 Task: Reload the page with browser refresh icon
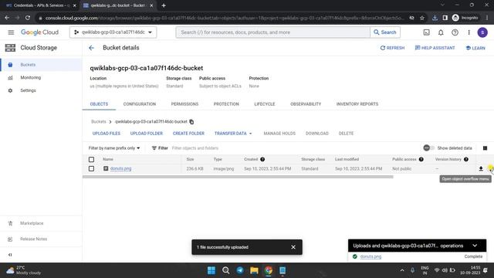tap(28, 18)
